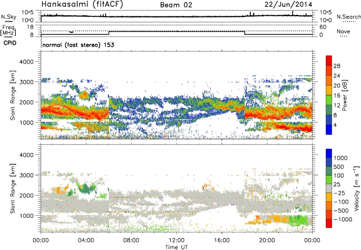
Task: Click the "08:00" time tick label
Action: 131,241
